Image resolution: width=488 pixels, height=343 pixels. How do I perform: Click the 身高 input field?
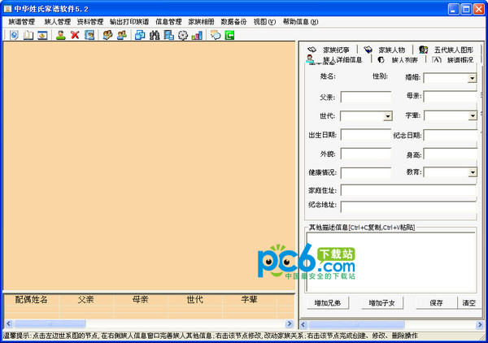[x=451, y=154]
